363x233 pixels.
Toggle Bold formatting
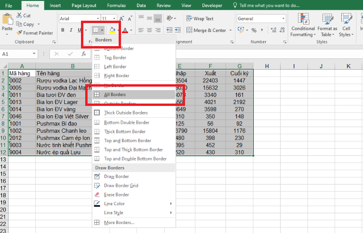(x=63, y=30)
